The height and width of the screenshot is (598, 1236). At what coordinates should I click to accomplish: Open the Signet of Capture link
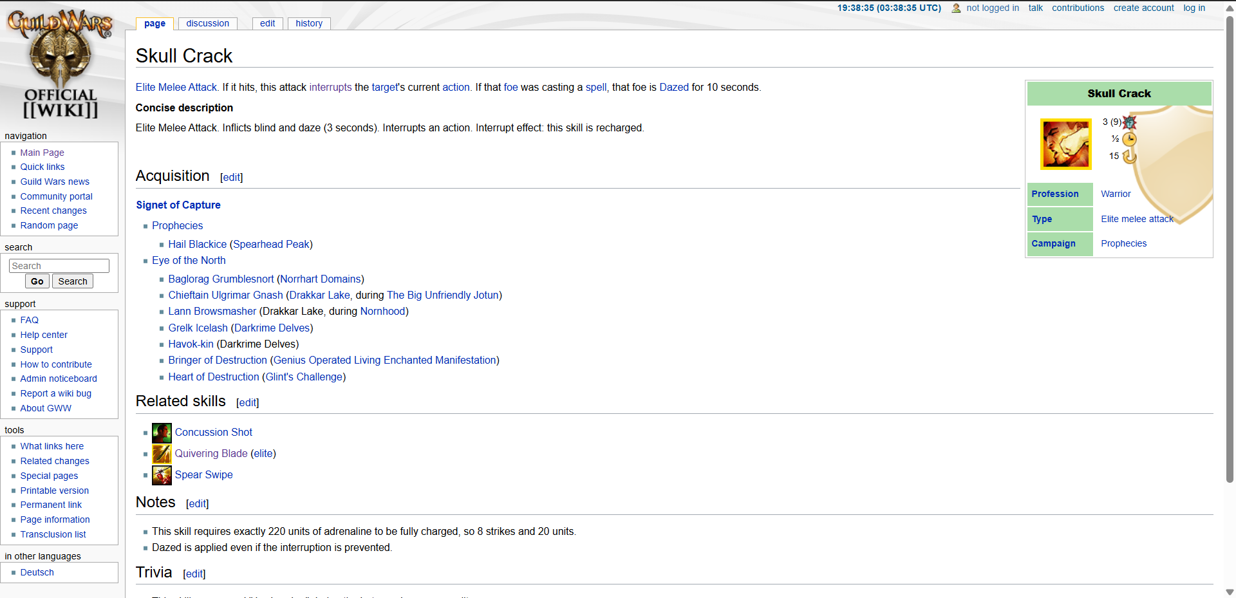178,205
